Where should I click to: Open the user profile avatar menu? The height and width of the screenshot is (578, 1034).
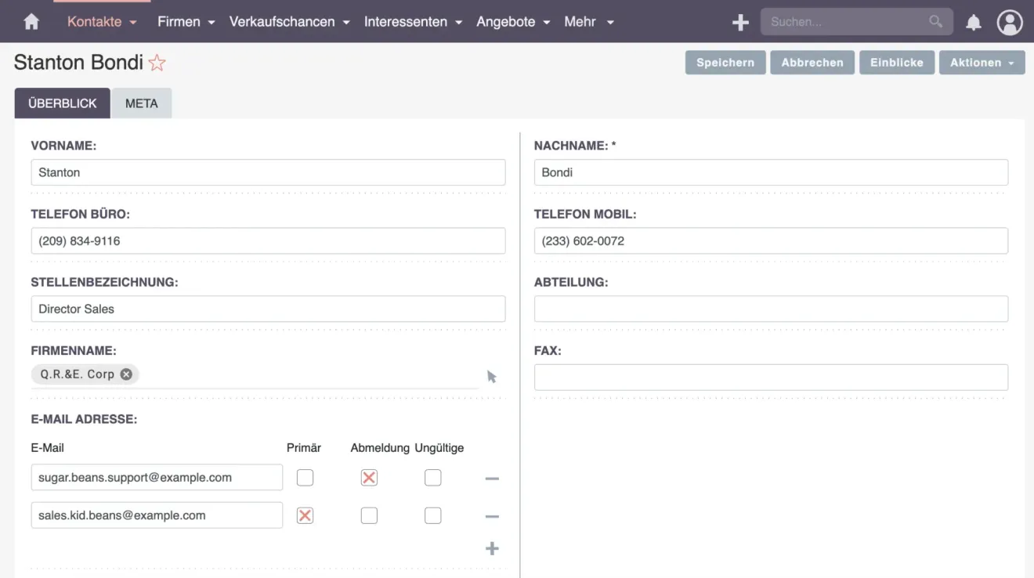[1010, 21]
